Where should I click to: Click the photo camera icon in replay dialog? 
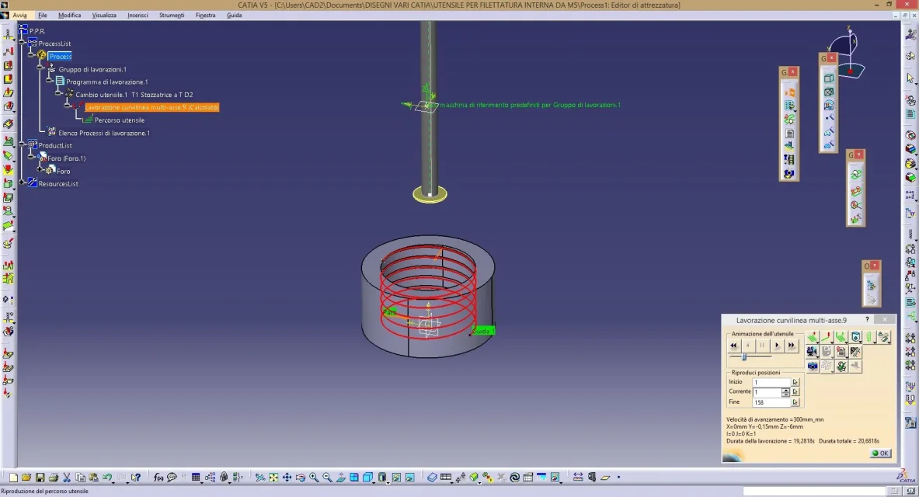pos(813,366)
